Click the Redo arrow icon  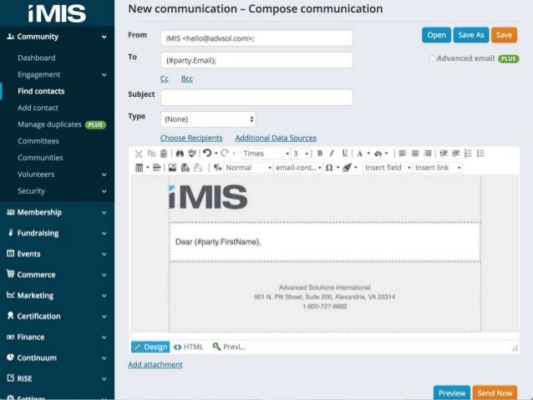point(225,154)
